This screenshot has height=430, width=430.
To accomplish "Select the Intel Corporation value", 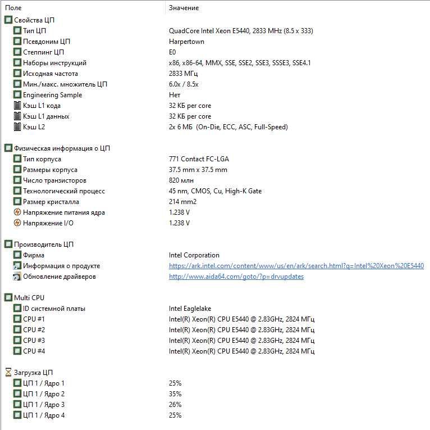I will point(194,255).
